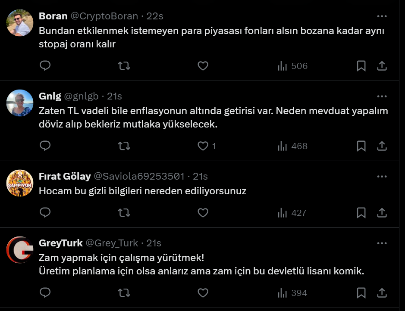Share GreyTurk's tweet
The image size is (405, 311).
click(382, 293)
